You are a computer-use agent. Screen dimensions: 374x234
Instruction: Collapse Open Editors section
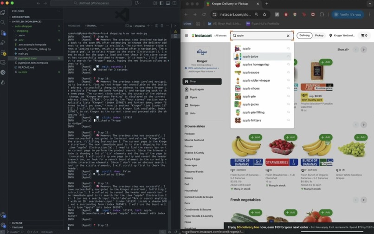point(21,17)
